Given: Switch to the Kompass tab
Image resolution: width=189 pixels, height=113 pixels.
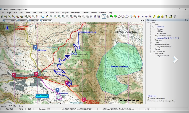Looking at the screenshot, I should [33, 21].
